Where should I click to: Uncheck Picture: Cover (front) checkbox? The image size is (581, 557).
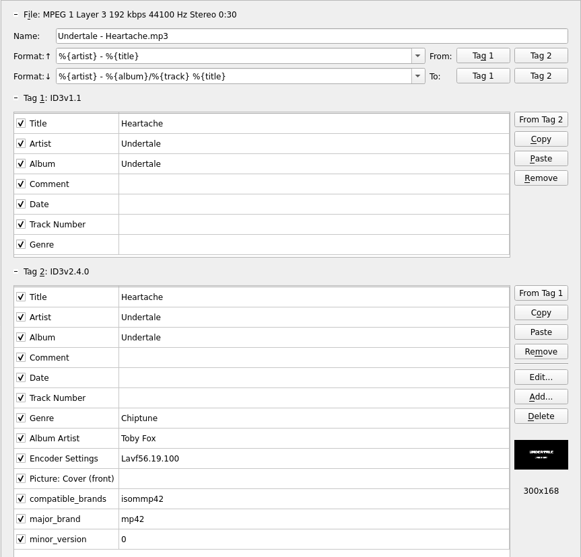(21, 478)
